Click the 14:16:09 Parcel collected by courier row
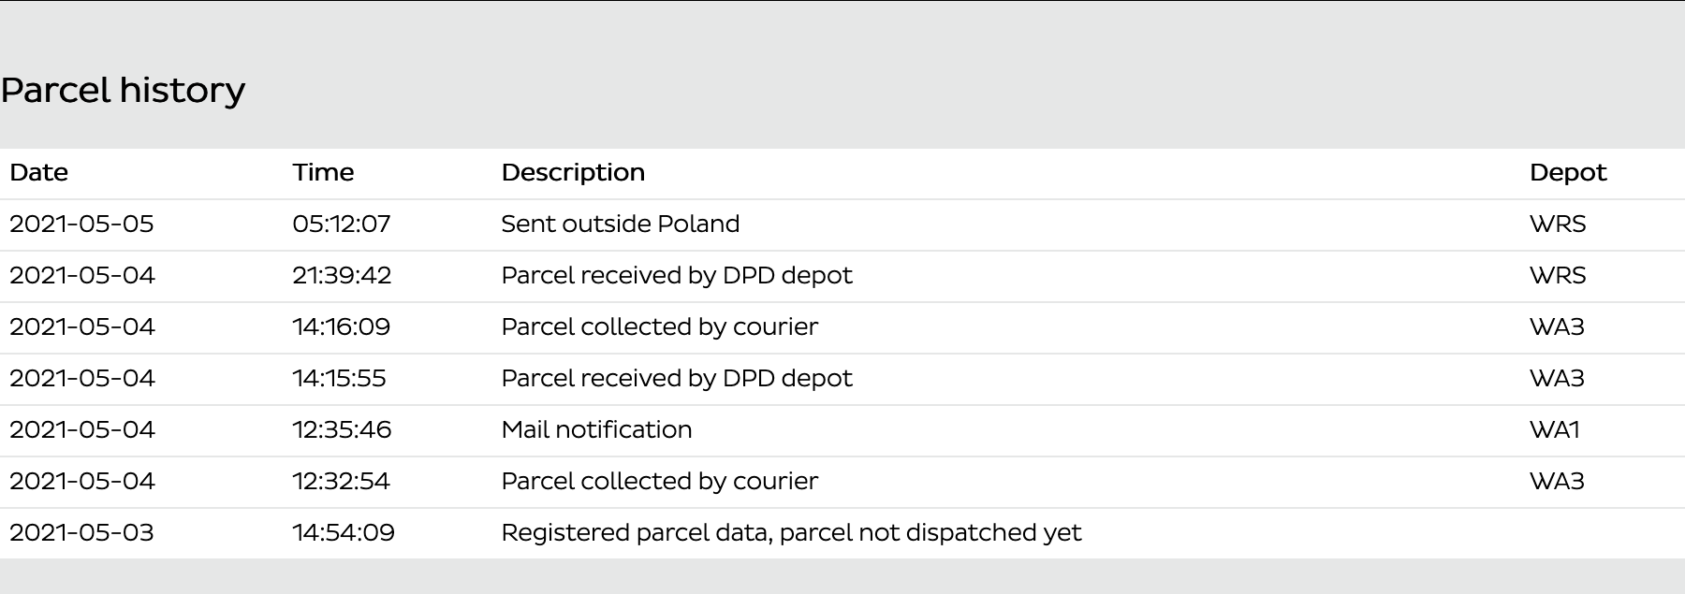The width and height of the screenshot is (1685, 594). (842, 327)
